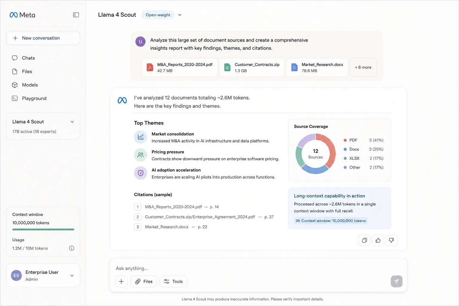459x306 pixels.
Task: Click the 'Top Themes' heading
Action: (x=149, y=123)
